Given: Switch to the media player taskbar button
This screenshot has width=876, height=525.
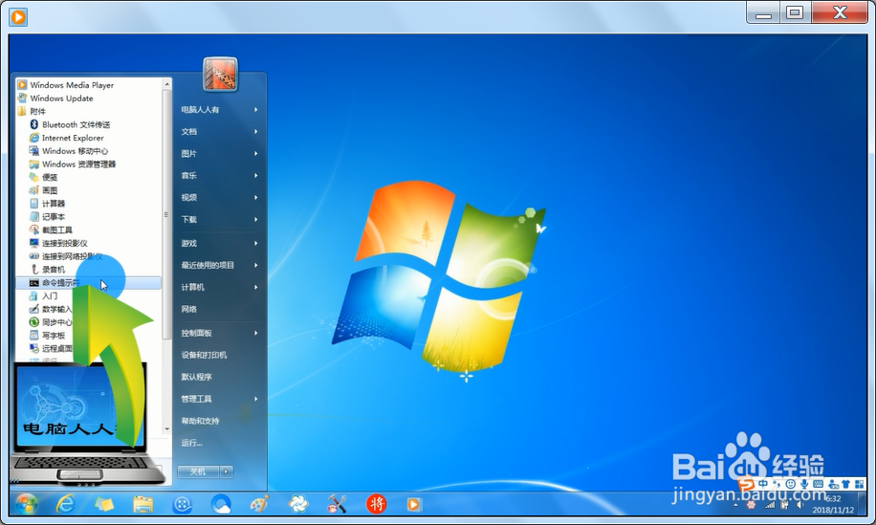Looking at the screenshot, I should point(414,504).
